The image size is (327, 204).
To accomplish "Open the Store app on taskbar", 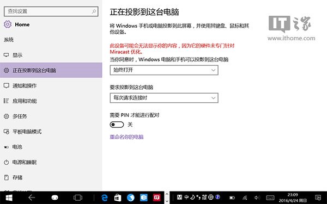I will 118,197.
